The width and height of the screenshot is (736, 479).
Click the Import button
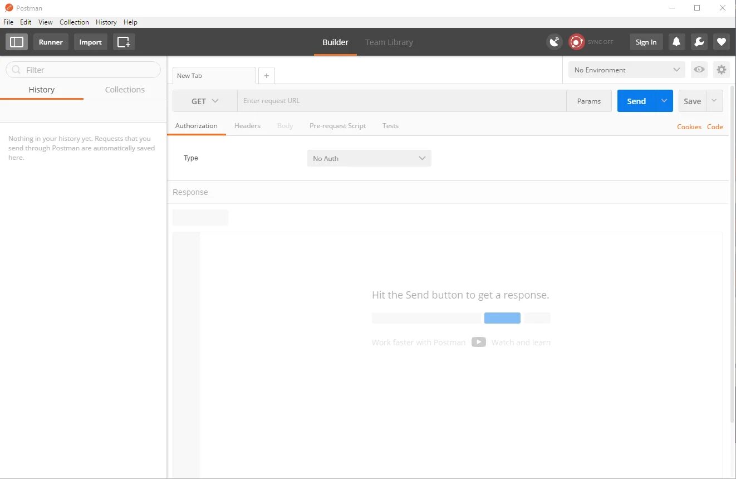tap(90, 42)
